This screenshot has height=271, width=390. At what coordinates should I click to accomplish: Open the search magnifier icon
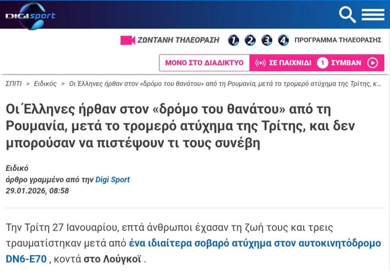coord(347,15)
